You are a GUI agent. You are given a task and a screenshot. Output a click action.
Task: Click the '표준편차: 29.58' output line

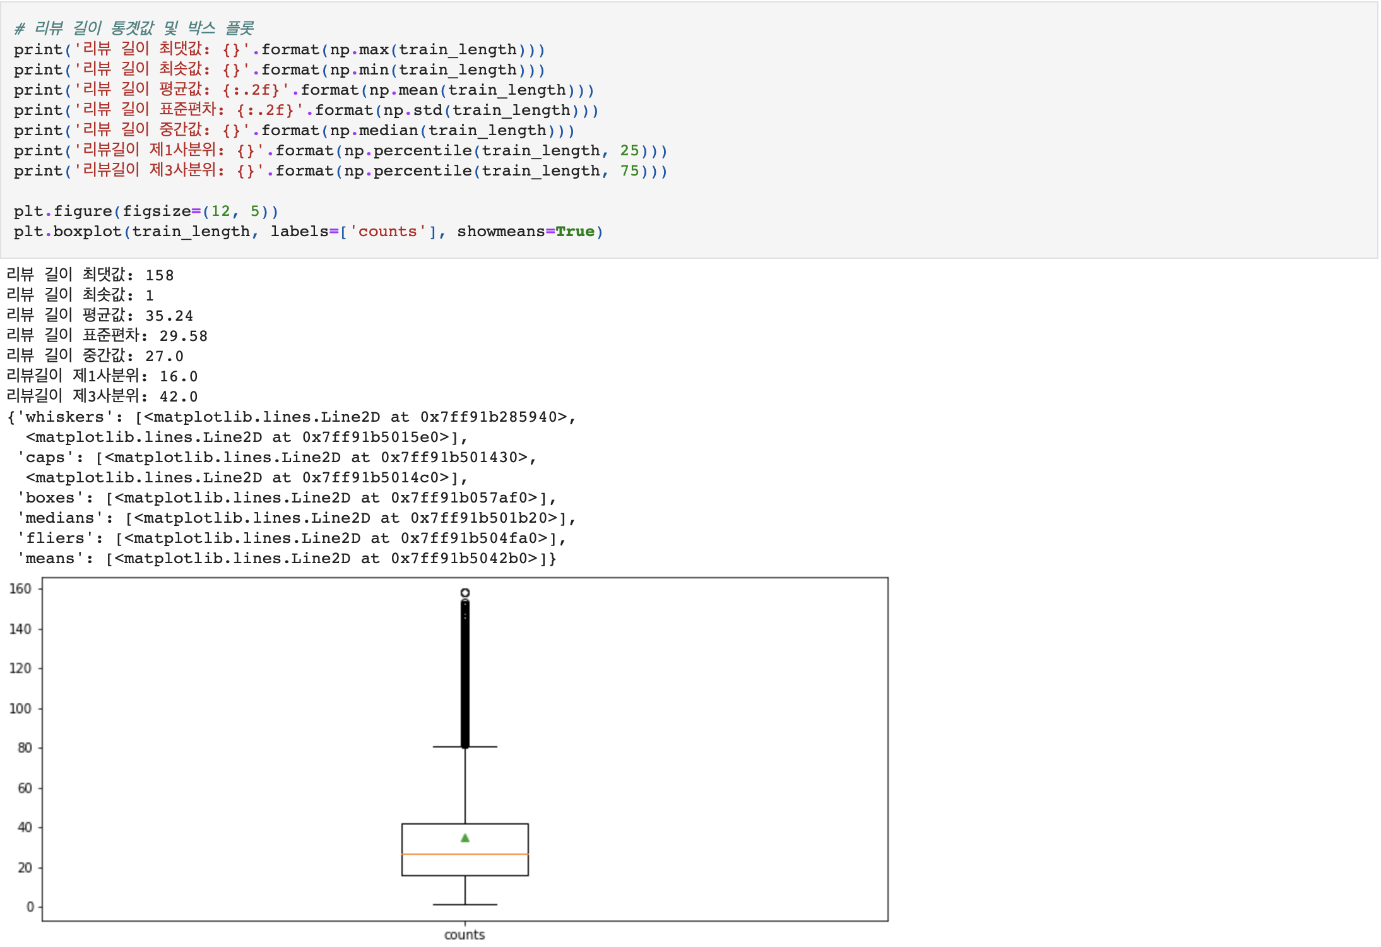tap(107, 336)
